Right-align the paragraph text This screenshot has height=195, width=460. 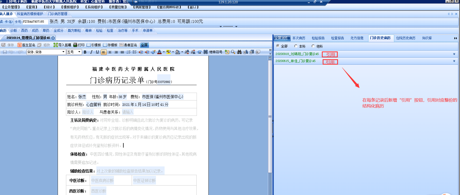click(116, 52)
